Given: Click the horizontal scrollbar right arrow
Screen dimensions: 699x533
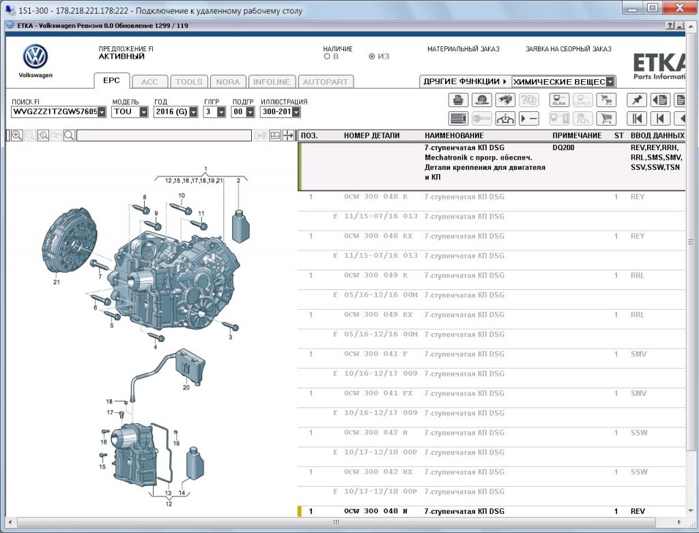Looking at the screenshot, I should [679, 522].
